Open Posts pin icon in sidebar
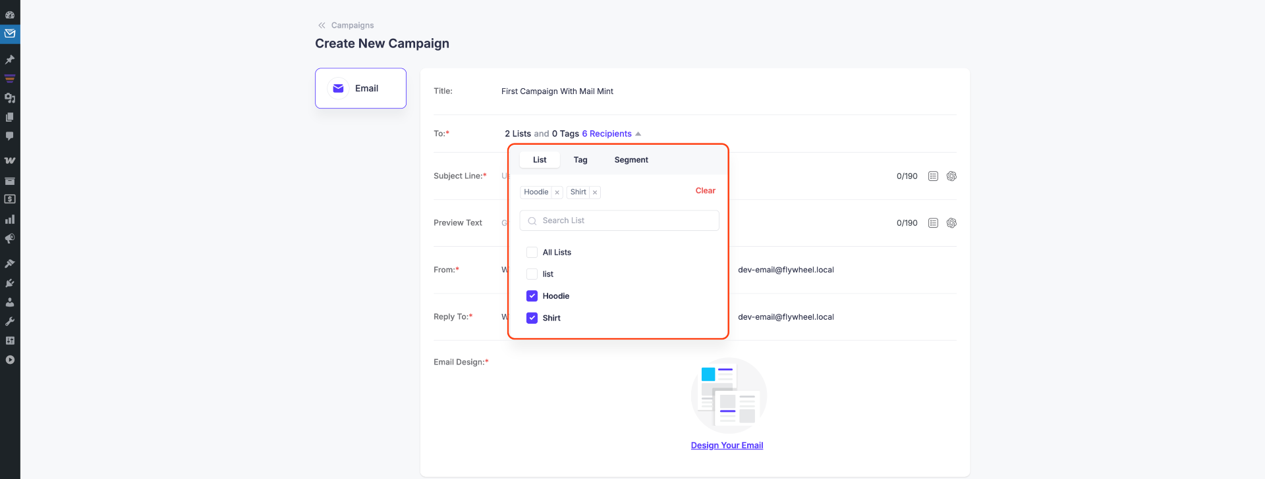This screenshot has height=479, width=1265. point(10,59)
